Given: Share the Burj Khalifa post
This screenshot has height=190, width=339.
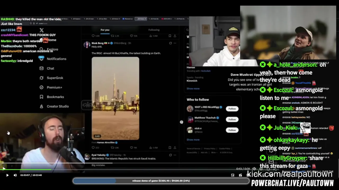Looking at the screenshot, I should coord(175,148).
